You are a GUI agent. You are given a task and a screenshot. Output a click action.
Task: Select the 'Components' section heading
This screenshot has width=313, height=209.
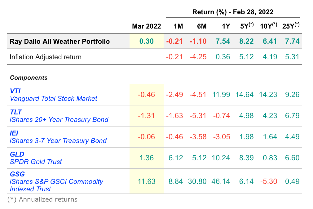29,78
